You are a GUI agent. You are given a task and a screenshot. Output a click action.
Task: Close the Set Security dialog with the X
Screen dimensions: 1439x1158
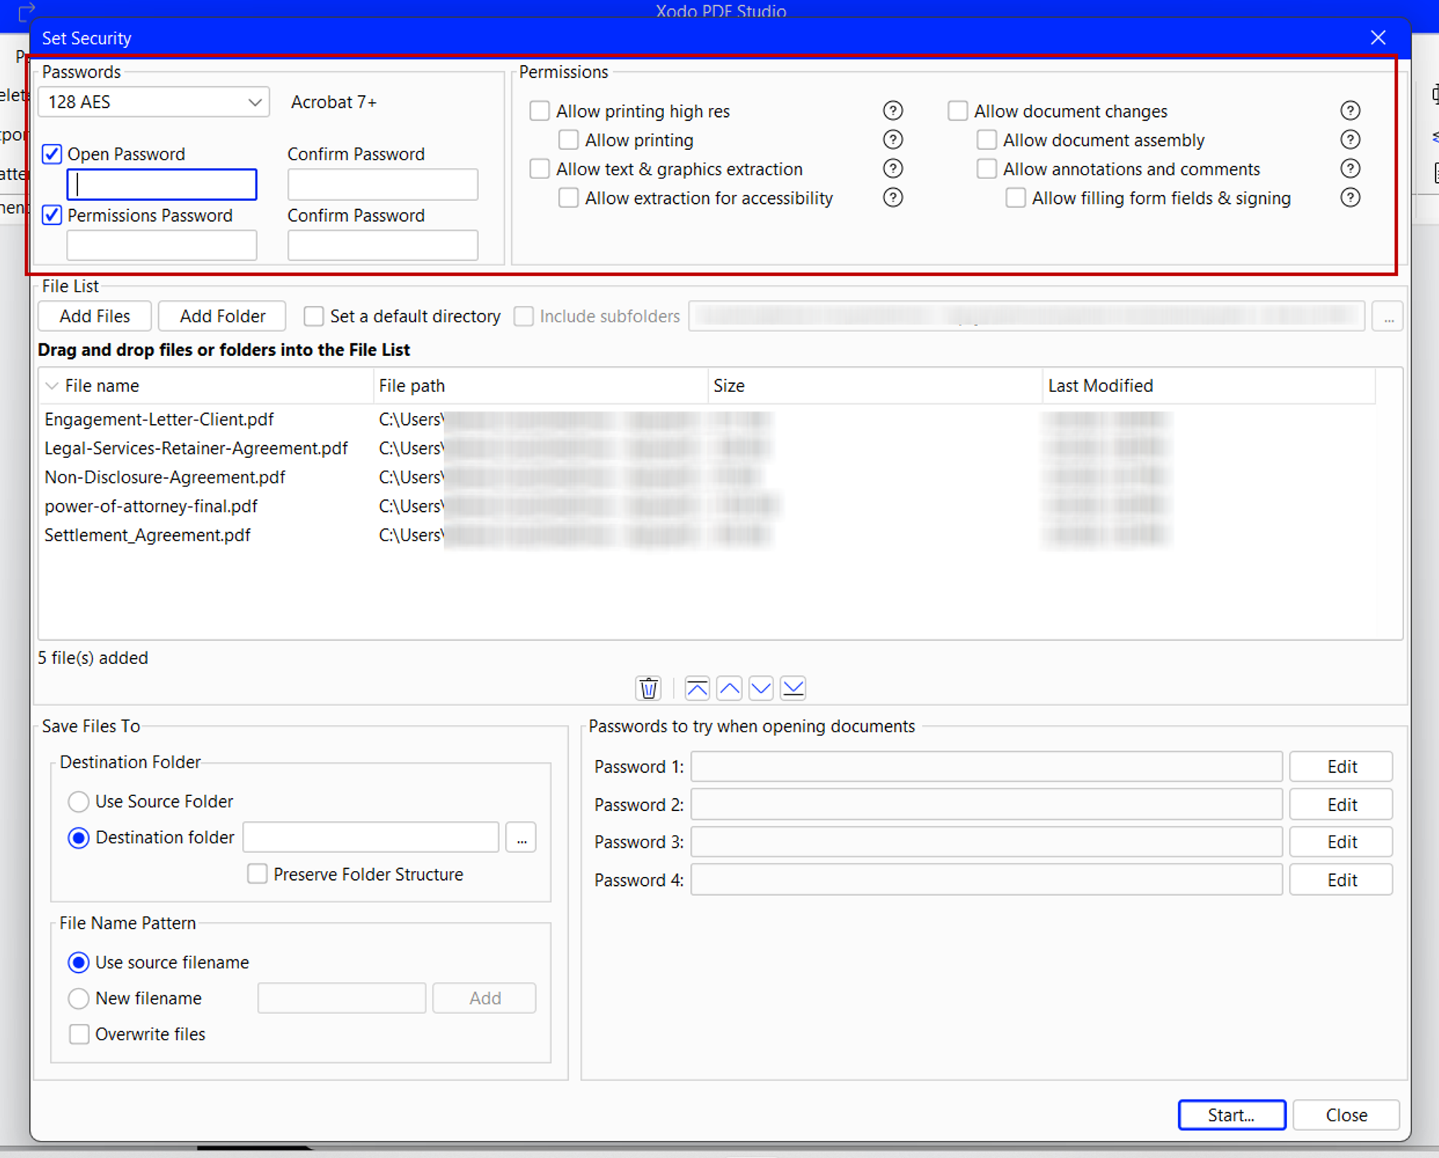[x=1378, y=37]
